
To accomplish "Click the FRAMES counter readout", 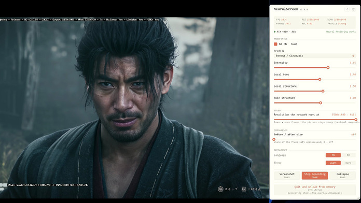I will (x=283, y=23).
